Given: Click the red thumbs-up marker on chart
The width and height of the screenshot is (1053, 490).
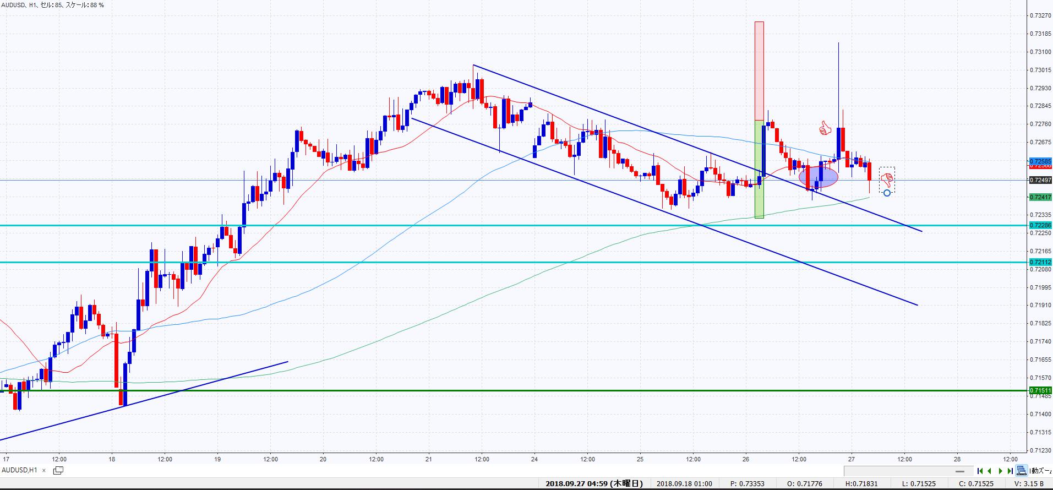Looking at the screenshot, I should [x=824, y=129].
